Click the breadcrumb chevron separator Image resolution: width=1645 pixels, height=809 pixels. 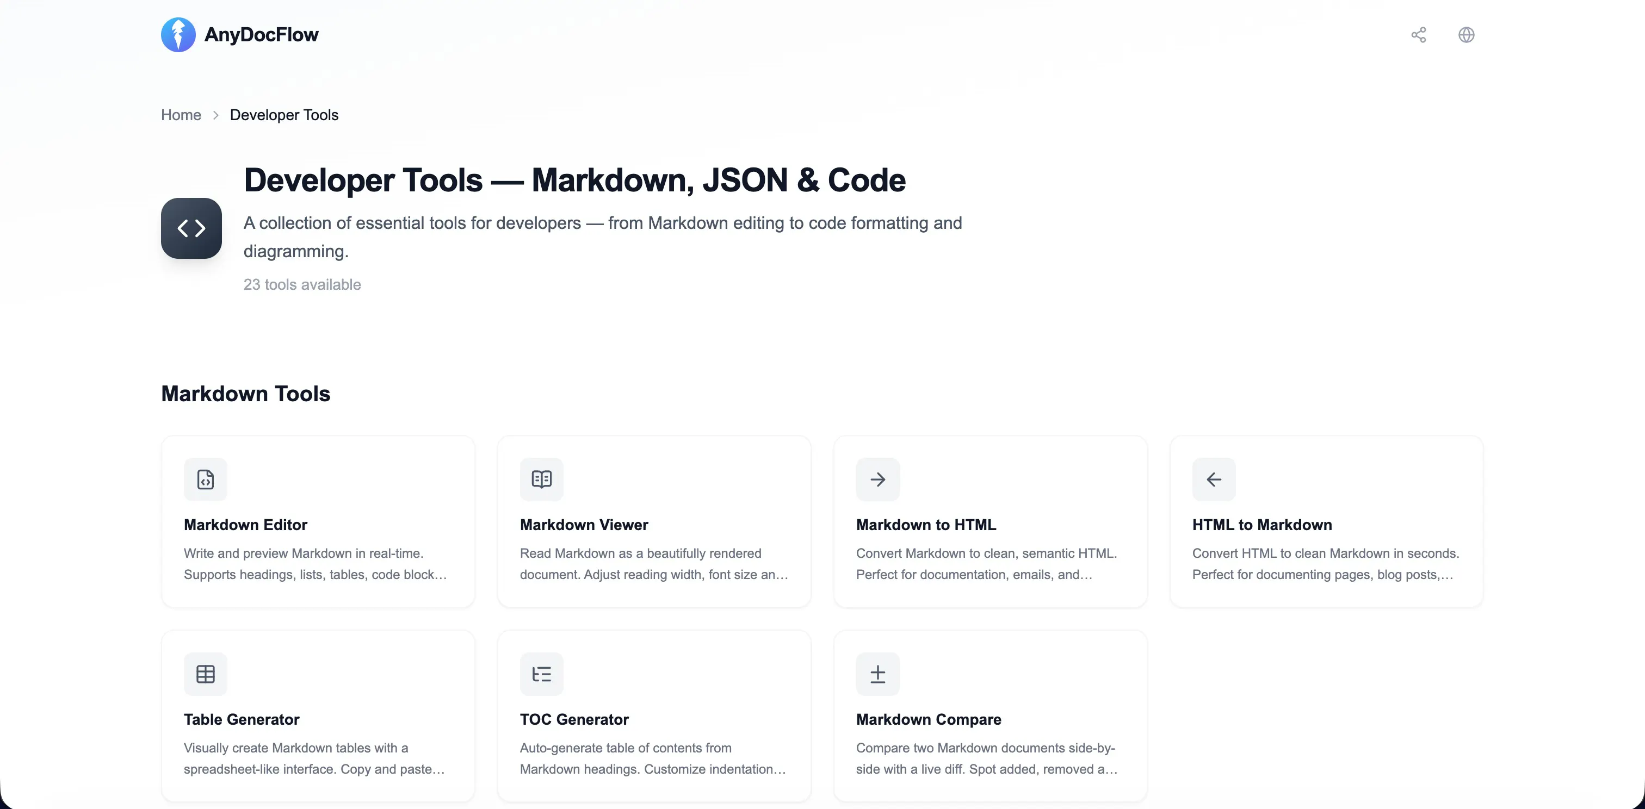click(216, 115)
